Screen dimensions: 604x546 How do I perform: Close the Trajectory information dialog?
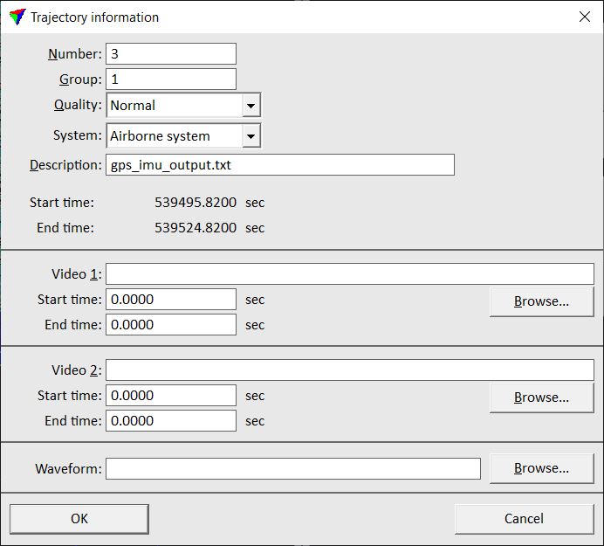(x=585, y=17)
